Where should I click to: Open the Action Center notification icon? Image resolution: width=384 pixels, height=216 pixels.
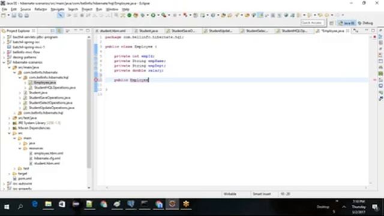375,207
